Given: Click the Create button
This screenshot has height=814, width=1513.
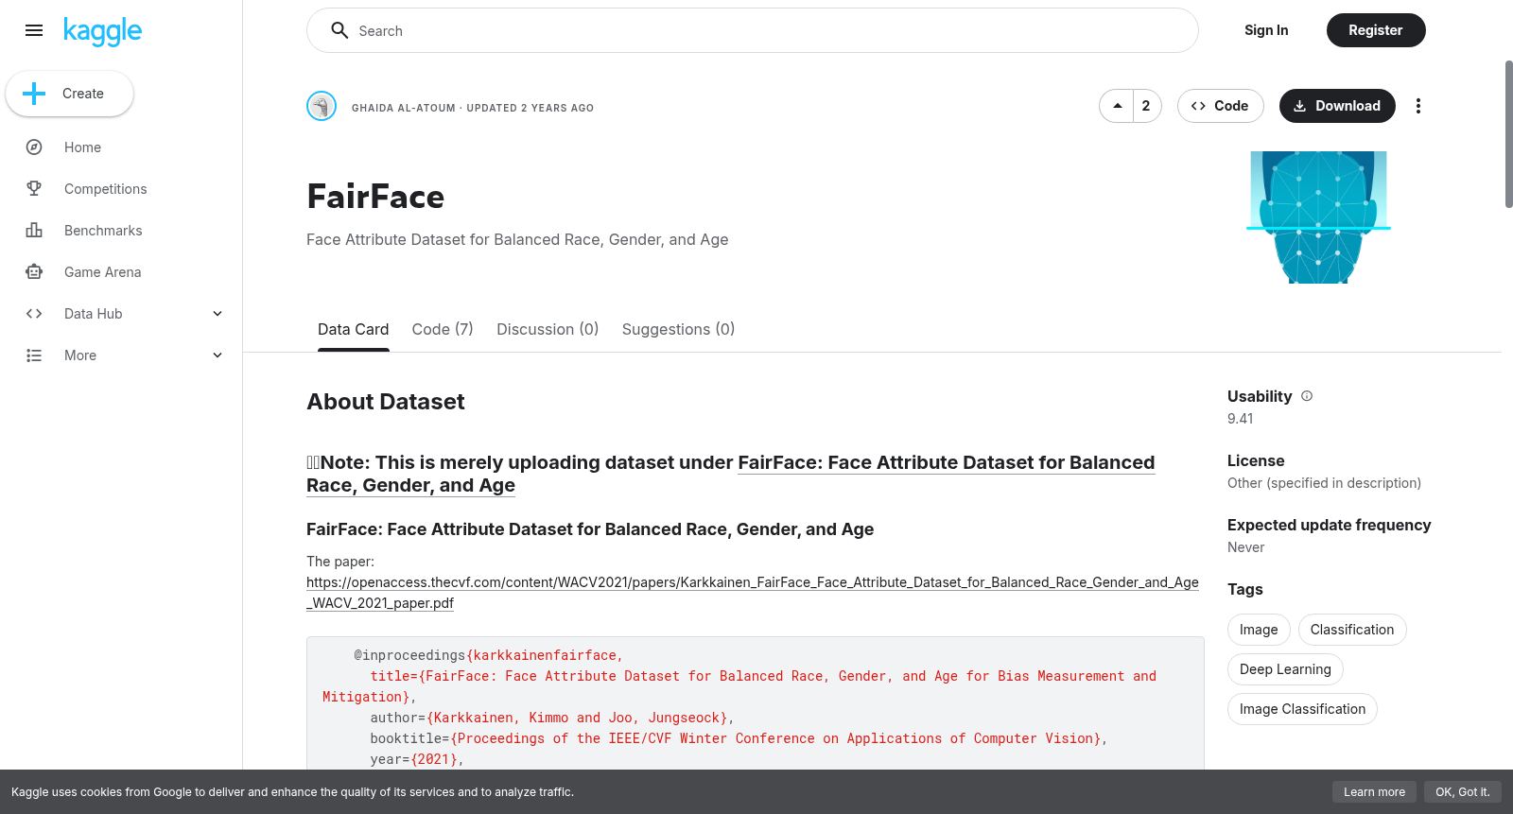Looking at the screenshot, I should coord(70,94).
